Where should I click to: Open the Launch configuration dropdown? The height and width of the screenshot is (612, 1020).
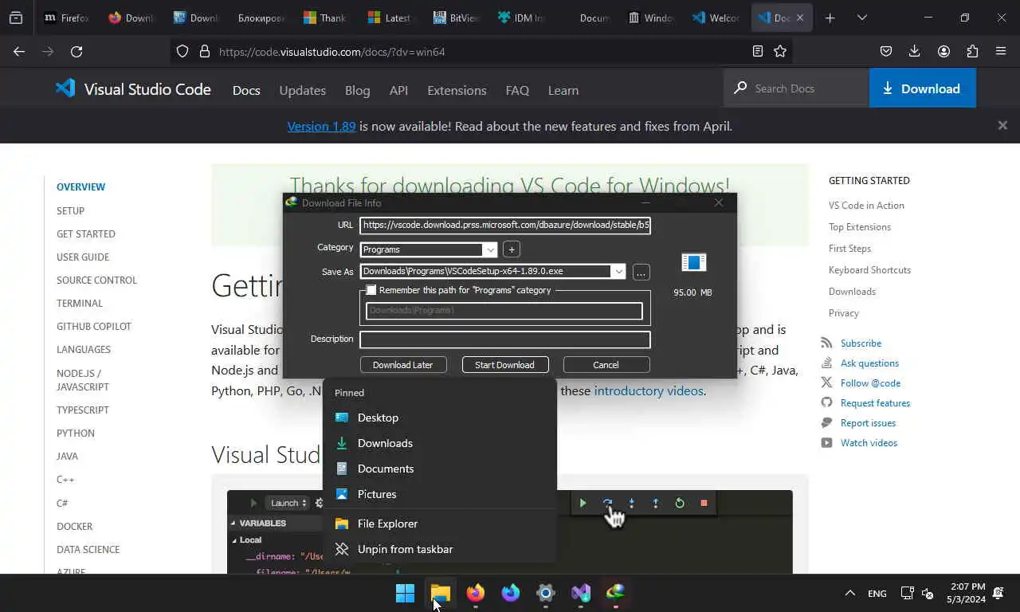click(288, 503)
